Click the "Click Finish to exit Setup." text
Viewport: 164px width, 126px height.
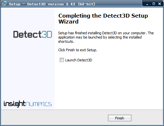point(78,50)
